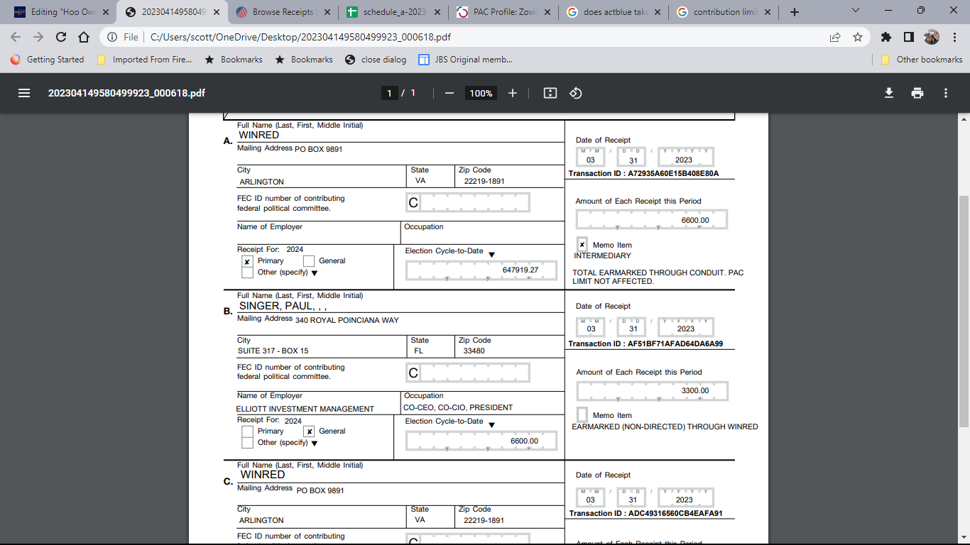
Task: Click the page number input field
Action: click(x=389, y=93)
